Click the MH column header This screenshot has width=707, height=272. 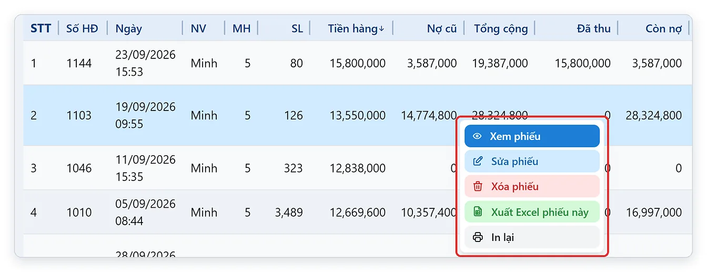(241, 28)
